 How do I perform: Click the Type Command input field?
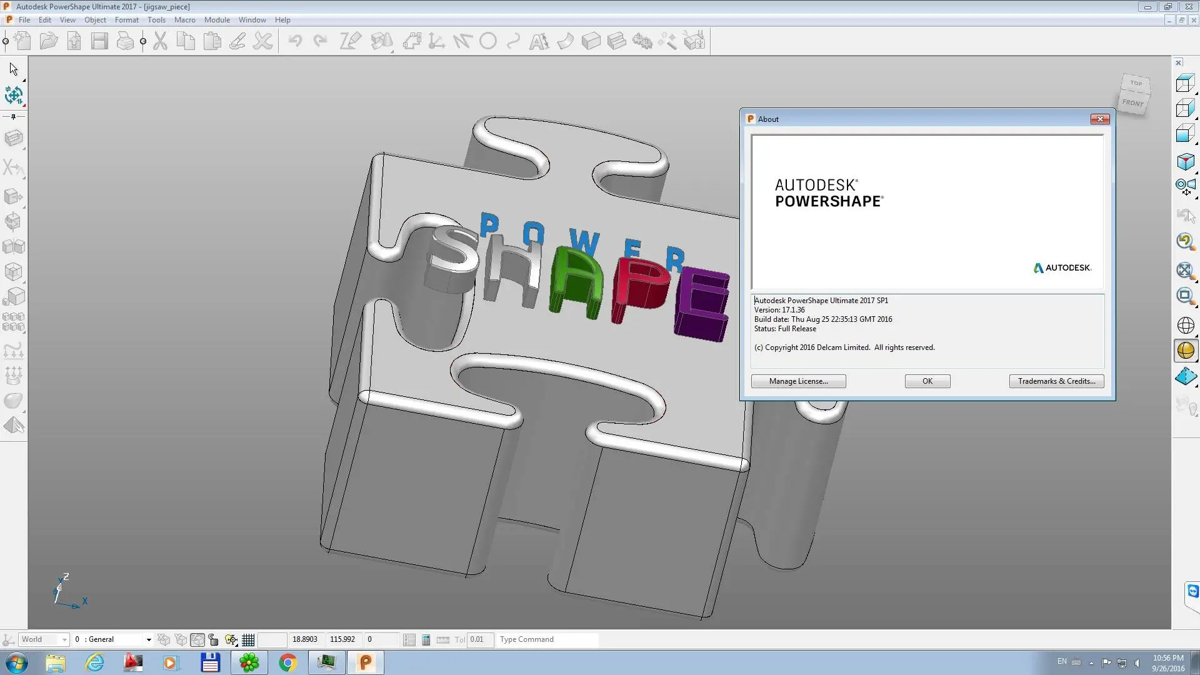click(547, 639)
